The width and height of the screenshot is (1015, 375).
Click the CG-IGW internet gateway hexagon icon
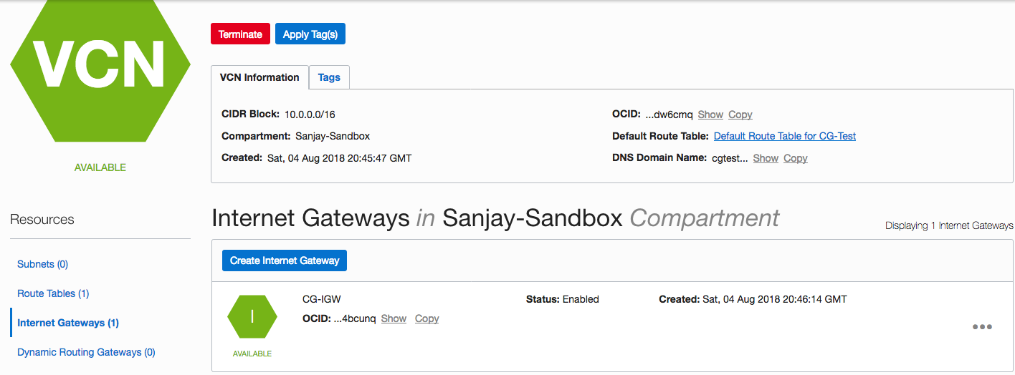click(252, 316)
